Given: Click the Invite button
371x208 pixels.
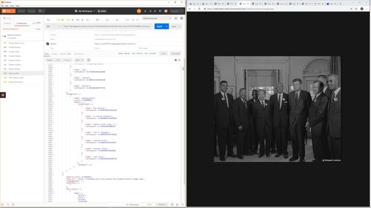Looking at the screenshot, I should (x=102, y=11).
